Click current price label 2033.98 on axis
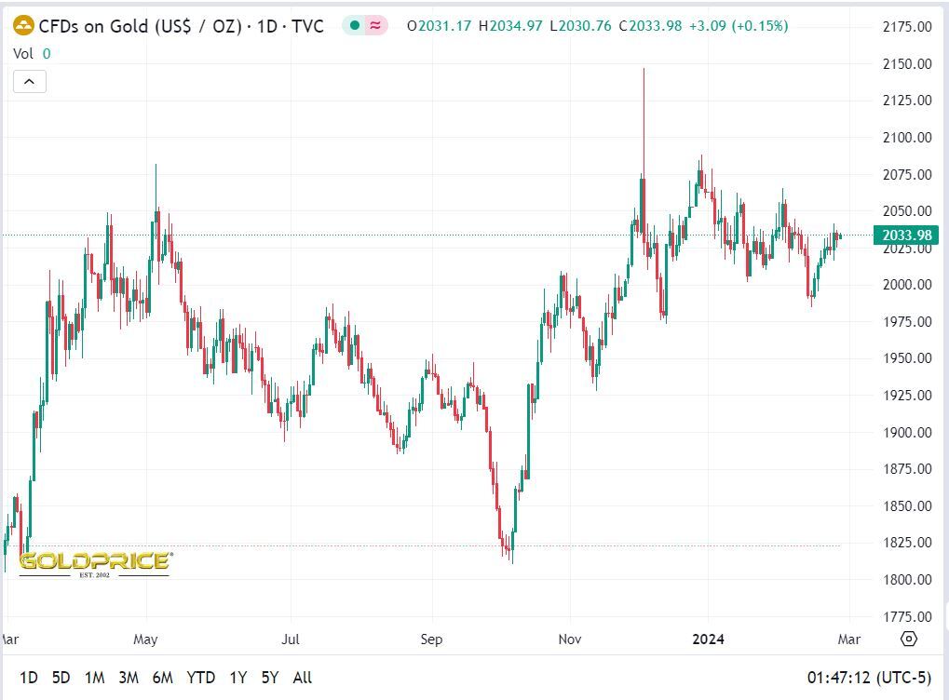Viewport: 949px width, 700px height. [x=906, y=235]
